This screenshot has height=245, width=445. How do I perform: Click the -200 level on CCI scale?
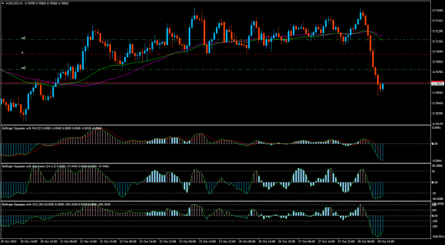[434, 226]
